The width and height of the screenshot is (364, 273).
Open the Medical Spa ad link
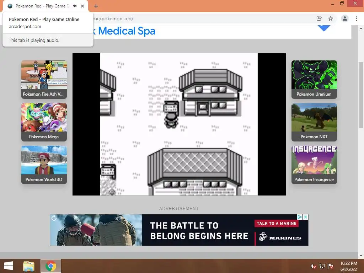click(124, 31)
